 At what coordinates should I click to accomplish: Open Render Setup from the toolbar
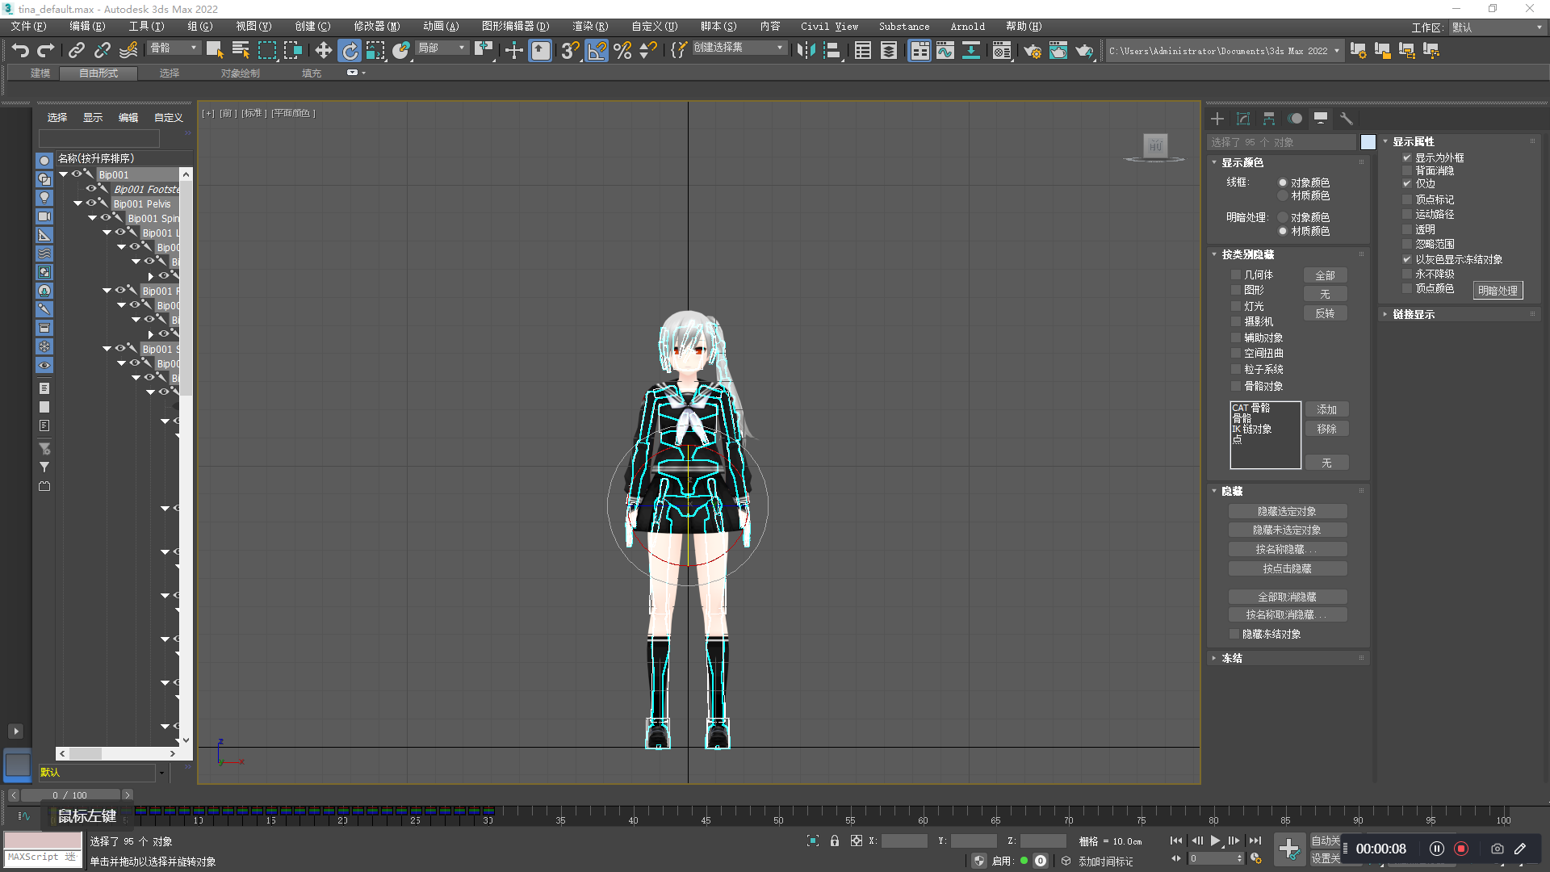(x=1033, y=50)
